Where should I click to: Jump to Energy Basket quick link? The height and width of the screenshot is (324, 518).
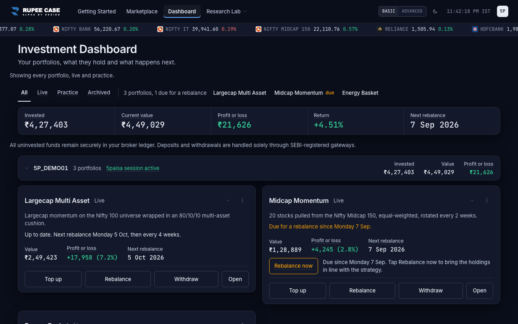point(360,93)
